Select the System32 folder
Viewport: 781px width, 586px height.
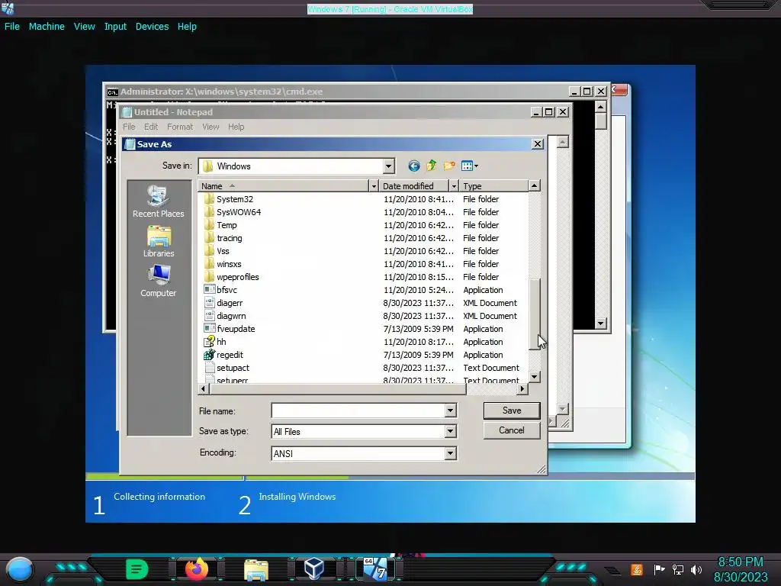(x=235, y=199)
